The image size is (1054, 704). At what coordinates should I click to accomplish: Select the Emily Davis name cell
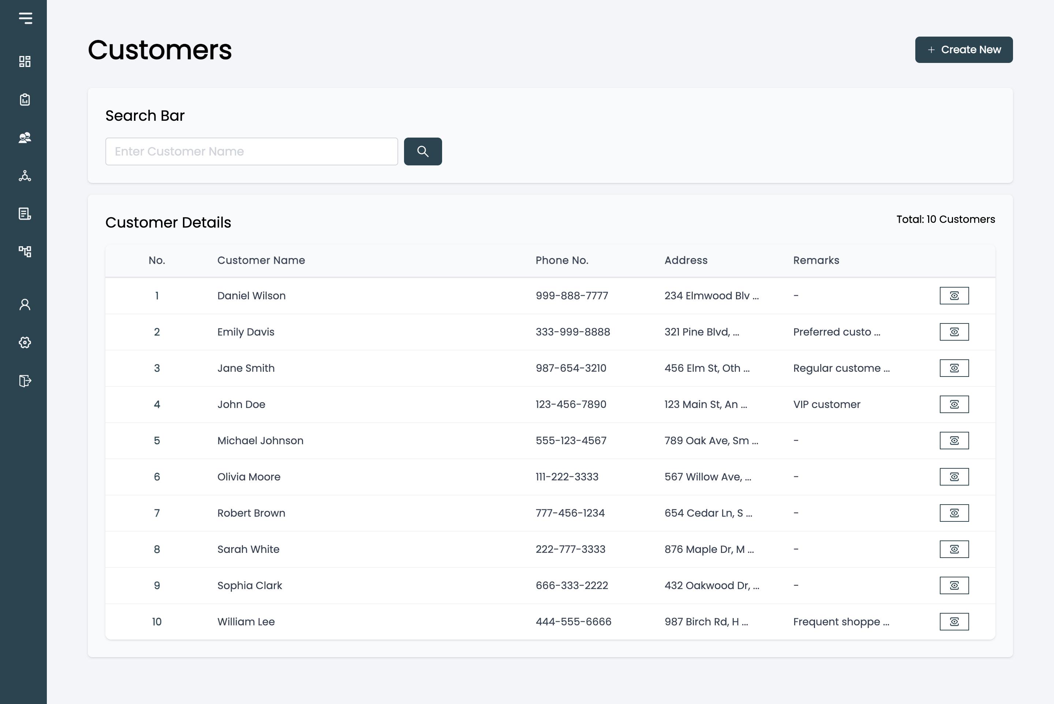[x=246, y=332]
